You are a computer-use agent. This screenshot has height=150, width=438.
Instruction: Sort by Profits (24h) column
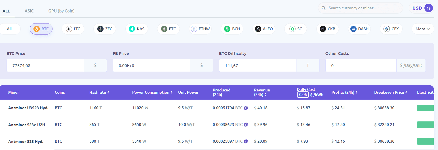click(344, 92)
